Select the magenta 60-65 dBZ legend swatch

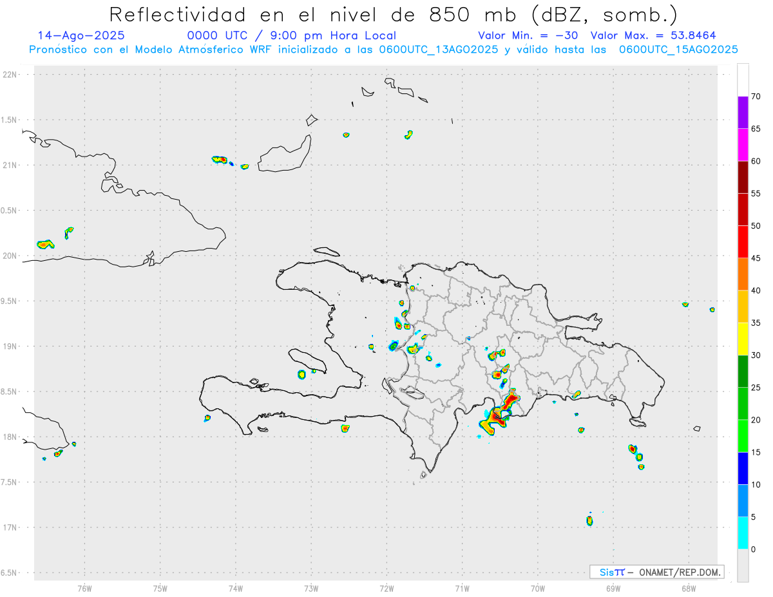click(743, 145)
